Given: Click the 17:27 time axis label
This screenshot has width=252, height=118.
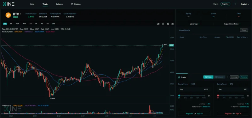Looking at the screenshot, I should pyautogui.click(x=154, y=116).
